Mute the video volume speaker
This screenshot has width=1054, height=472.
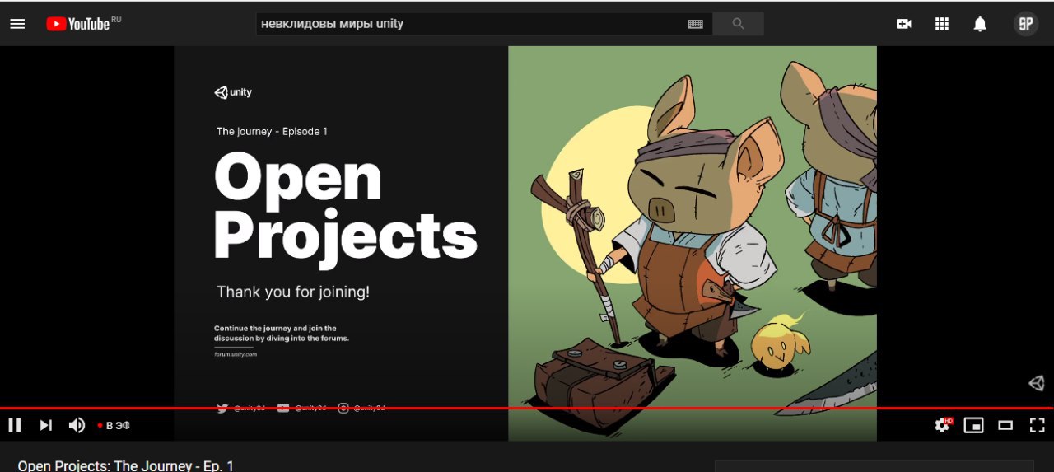[x=77, y=425]
